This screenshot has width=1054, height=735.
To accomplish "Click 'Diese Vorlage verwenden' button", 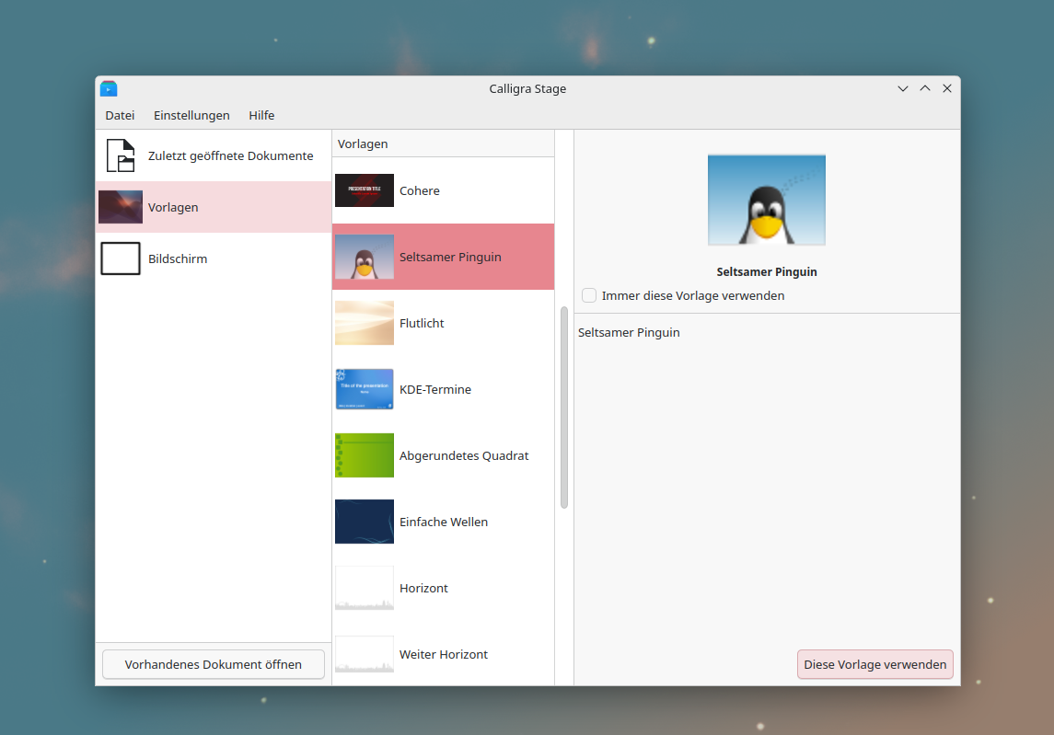I will tap(875, 664).
